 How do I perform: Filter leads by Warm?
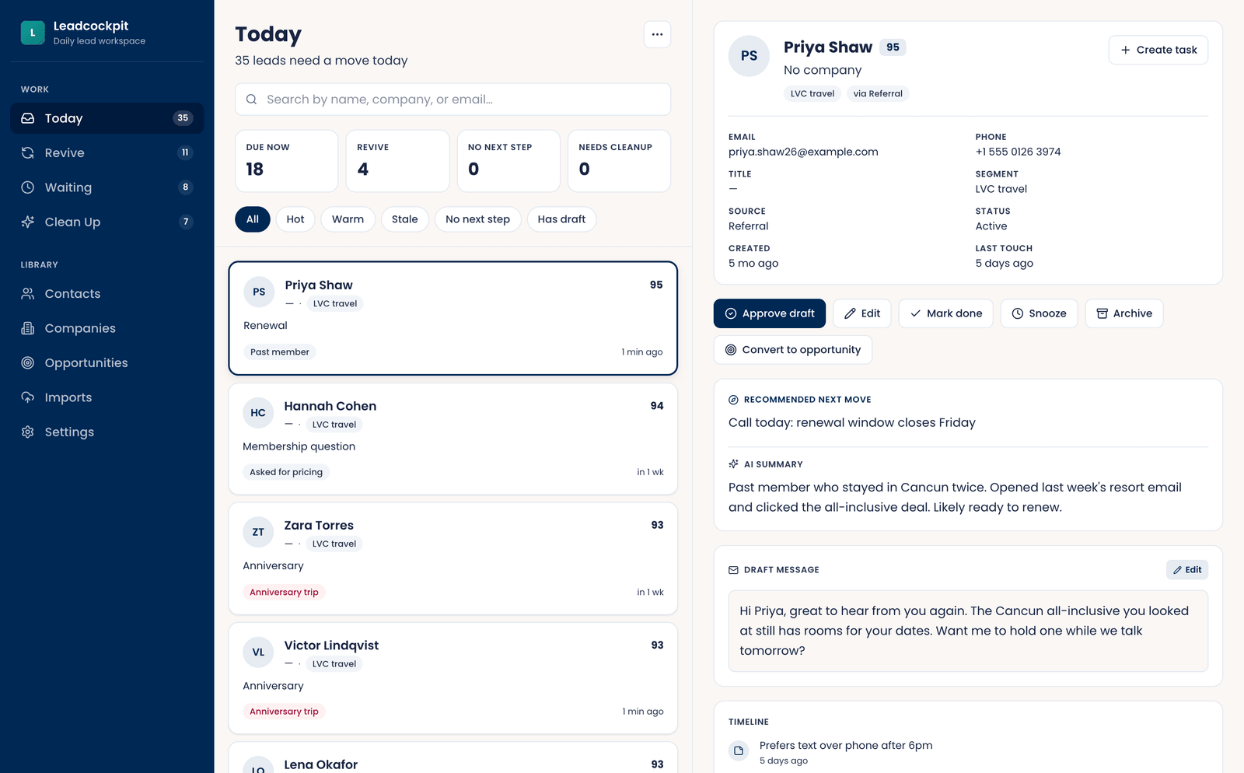click(x=348, y=219)
